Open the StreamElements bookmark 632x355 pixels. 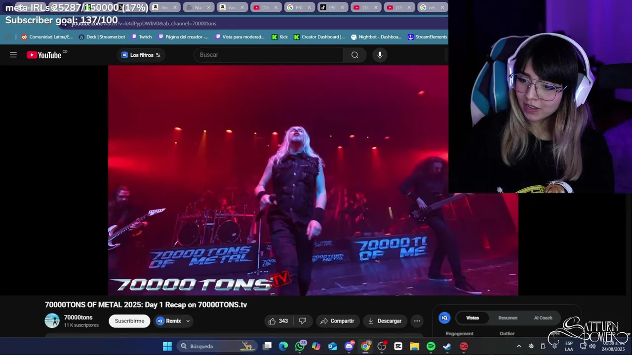pyautogui.click(x=427, y=37)
